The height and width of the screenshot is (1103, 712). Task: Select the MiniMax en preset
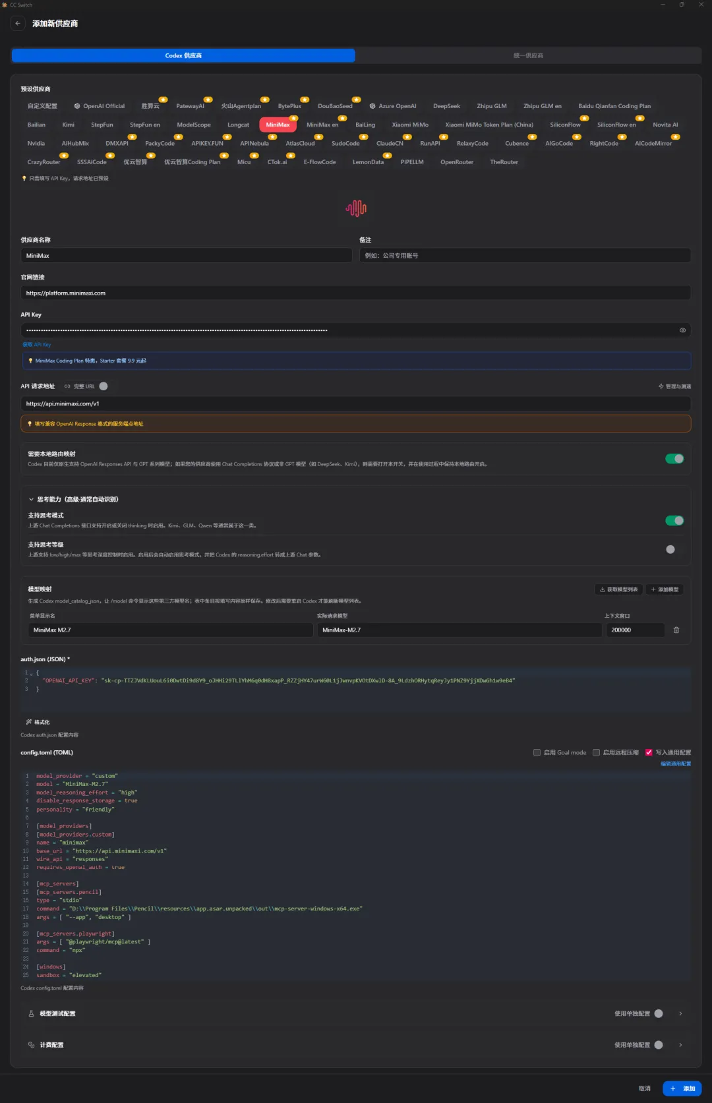click(x=322, y=125)
